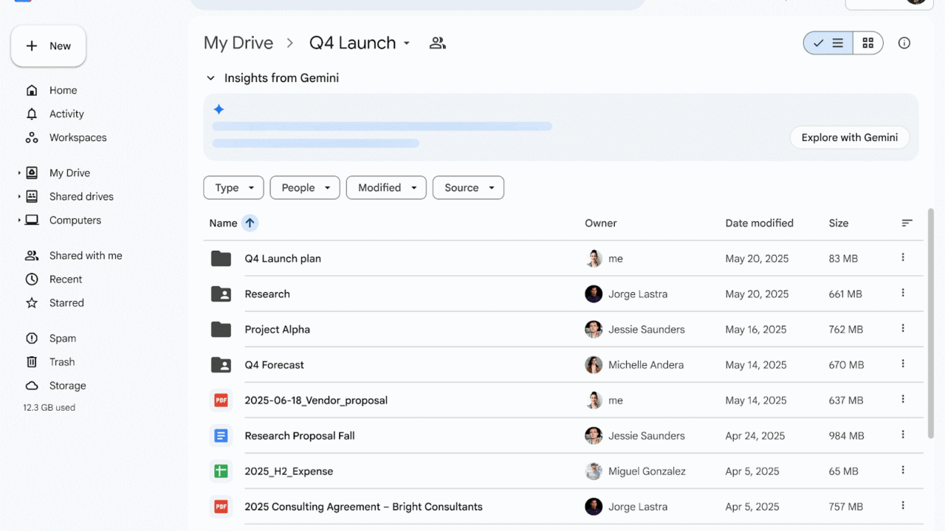Viewport: 945px width, 531px height.
Task: Click the New button to create content
Action: 47,46
